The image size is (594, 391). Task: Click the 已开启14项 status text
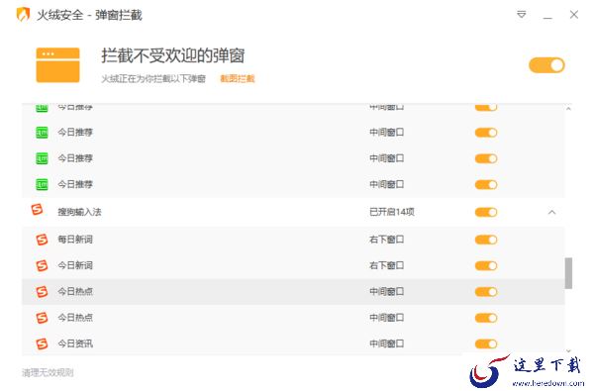[392, 212]
